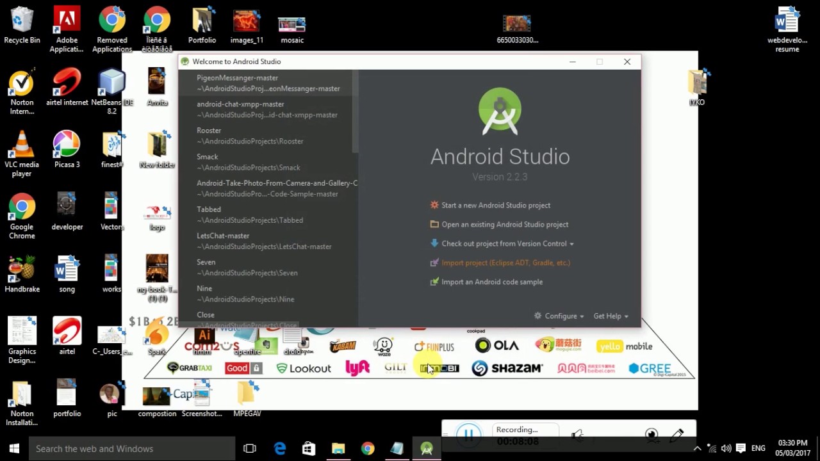
Task: Start a new Android Studio project
Action: (x=496, y=206)
